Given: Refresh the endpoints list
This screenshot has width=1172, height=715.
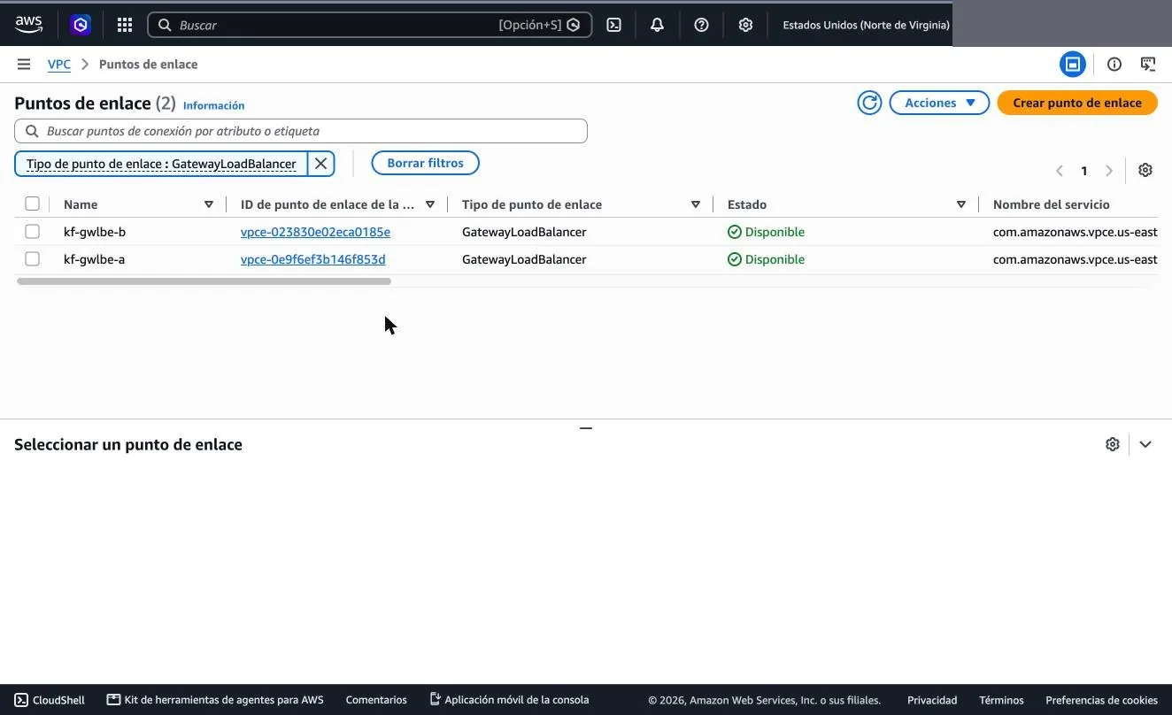Looking at the screenshot, I should [x=870, y=103].
